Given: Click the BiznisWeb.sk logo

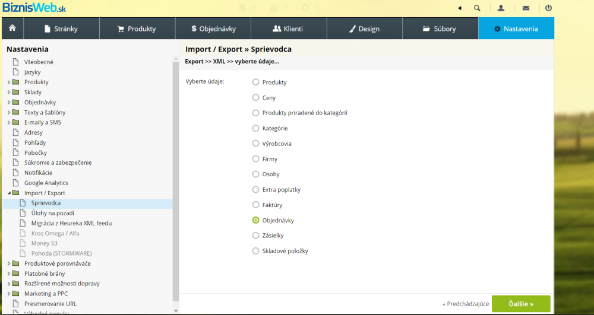Looking at the screenshot, I should pos(34,7).
